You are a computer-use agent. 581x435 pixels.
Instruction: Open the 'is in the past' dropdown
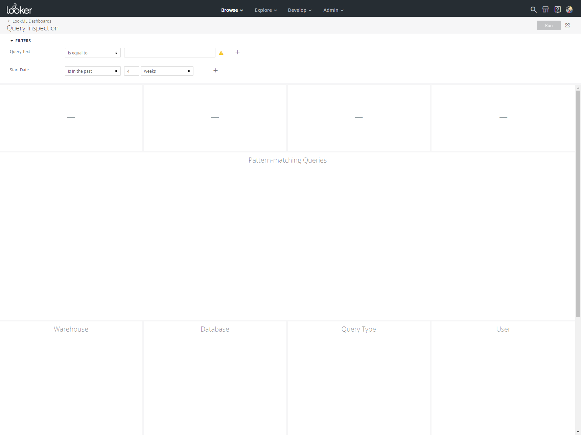click(x=92, y=71)
